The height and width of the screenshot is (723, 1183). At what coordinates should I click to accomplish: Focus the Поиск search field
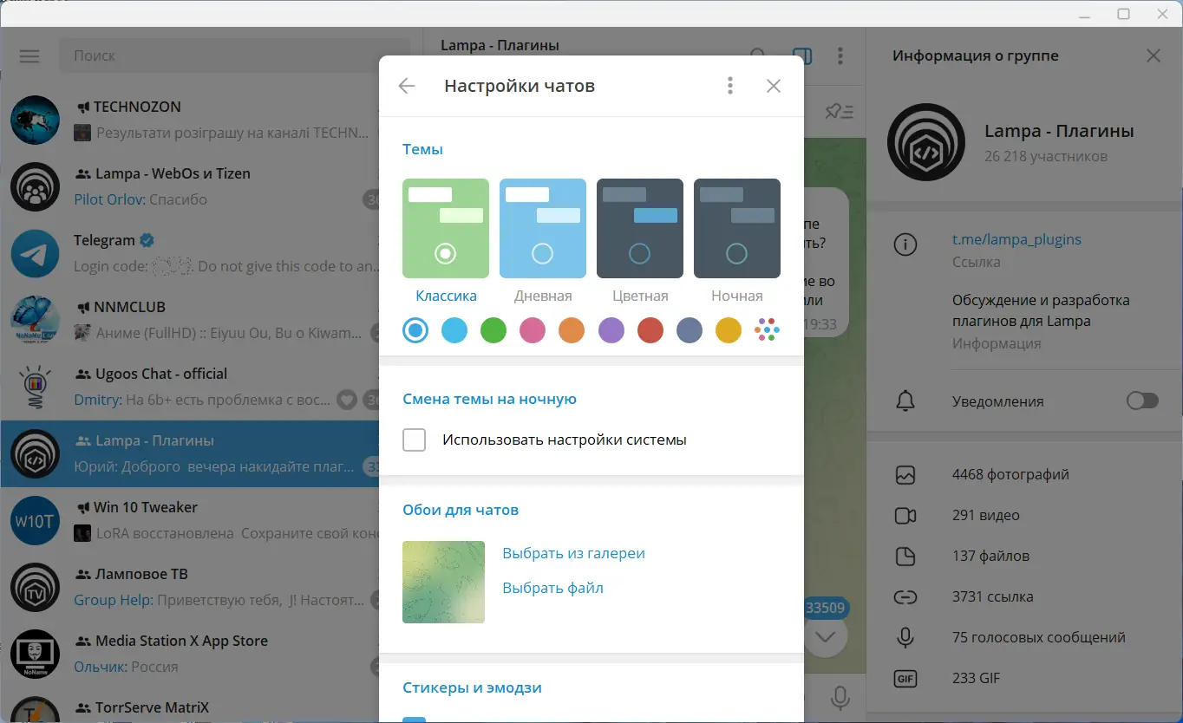point(234,55)
